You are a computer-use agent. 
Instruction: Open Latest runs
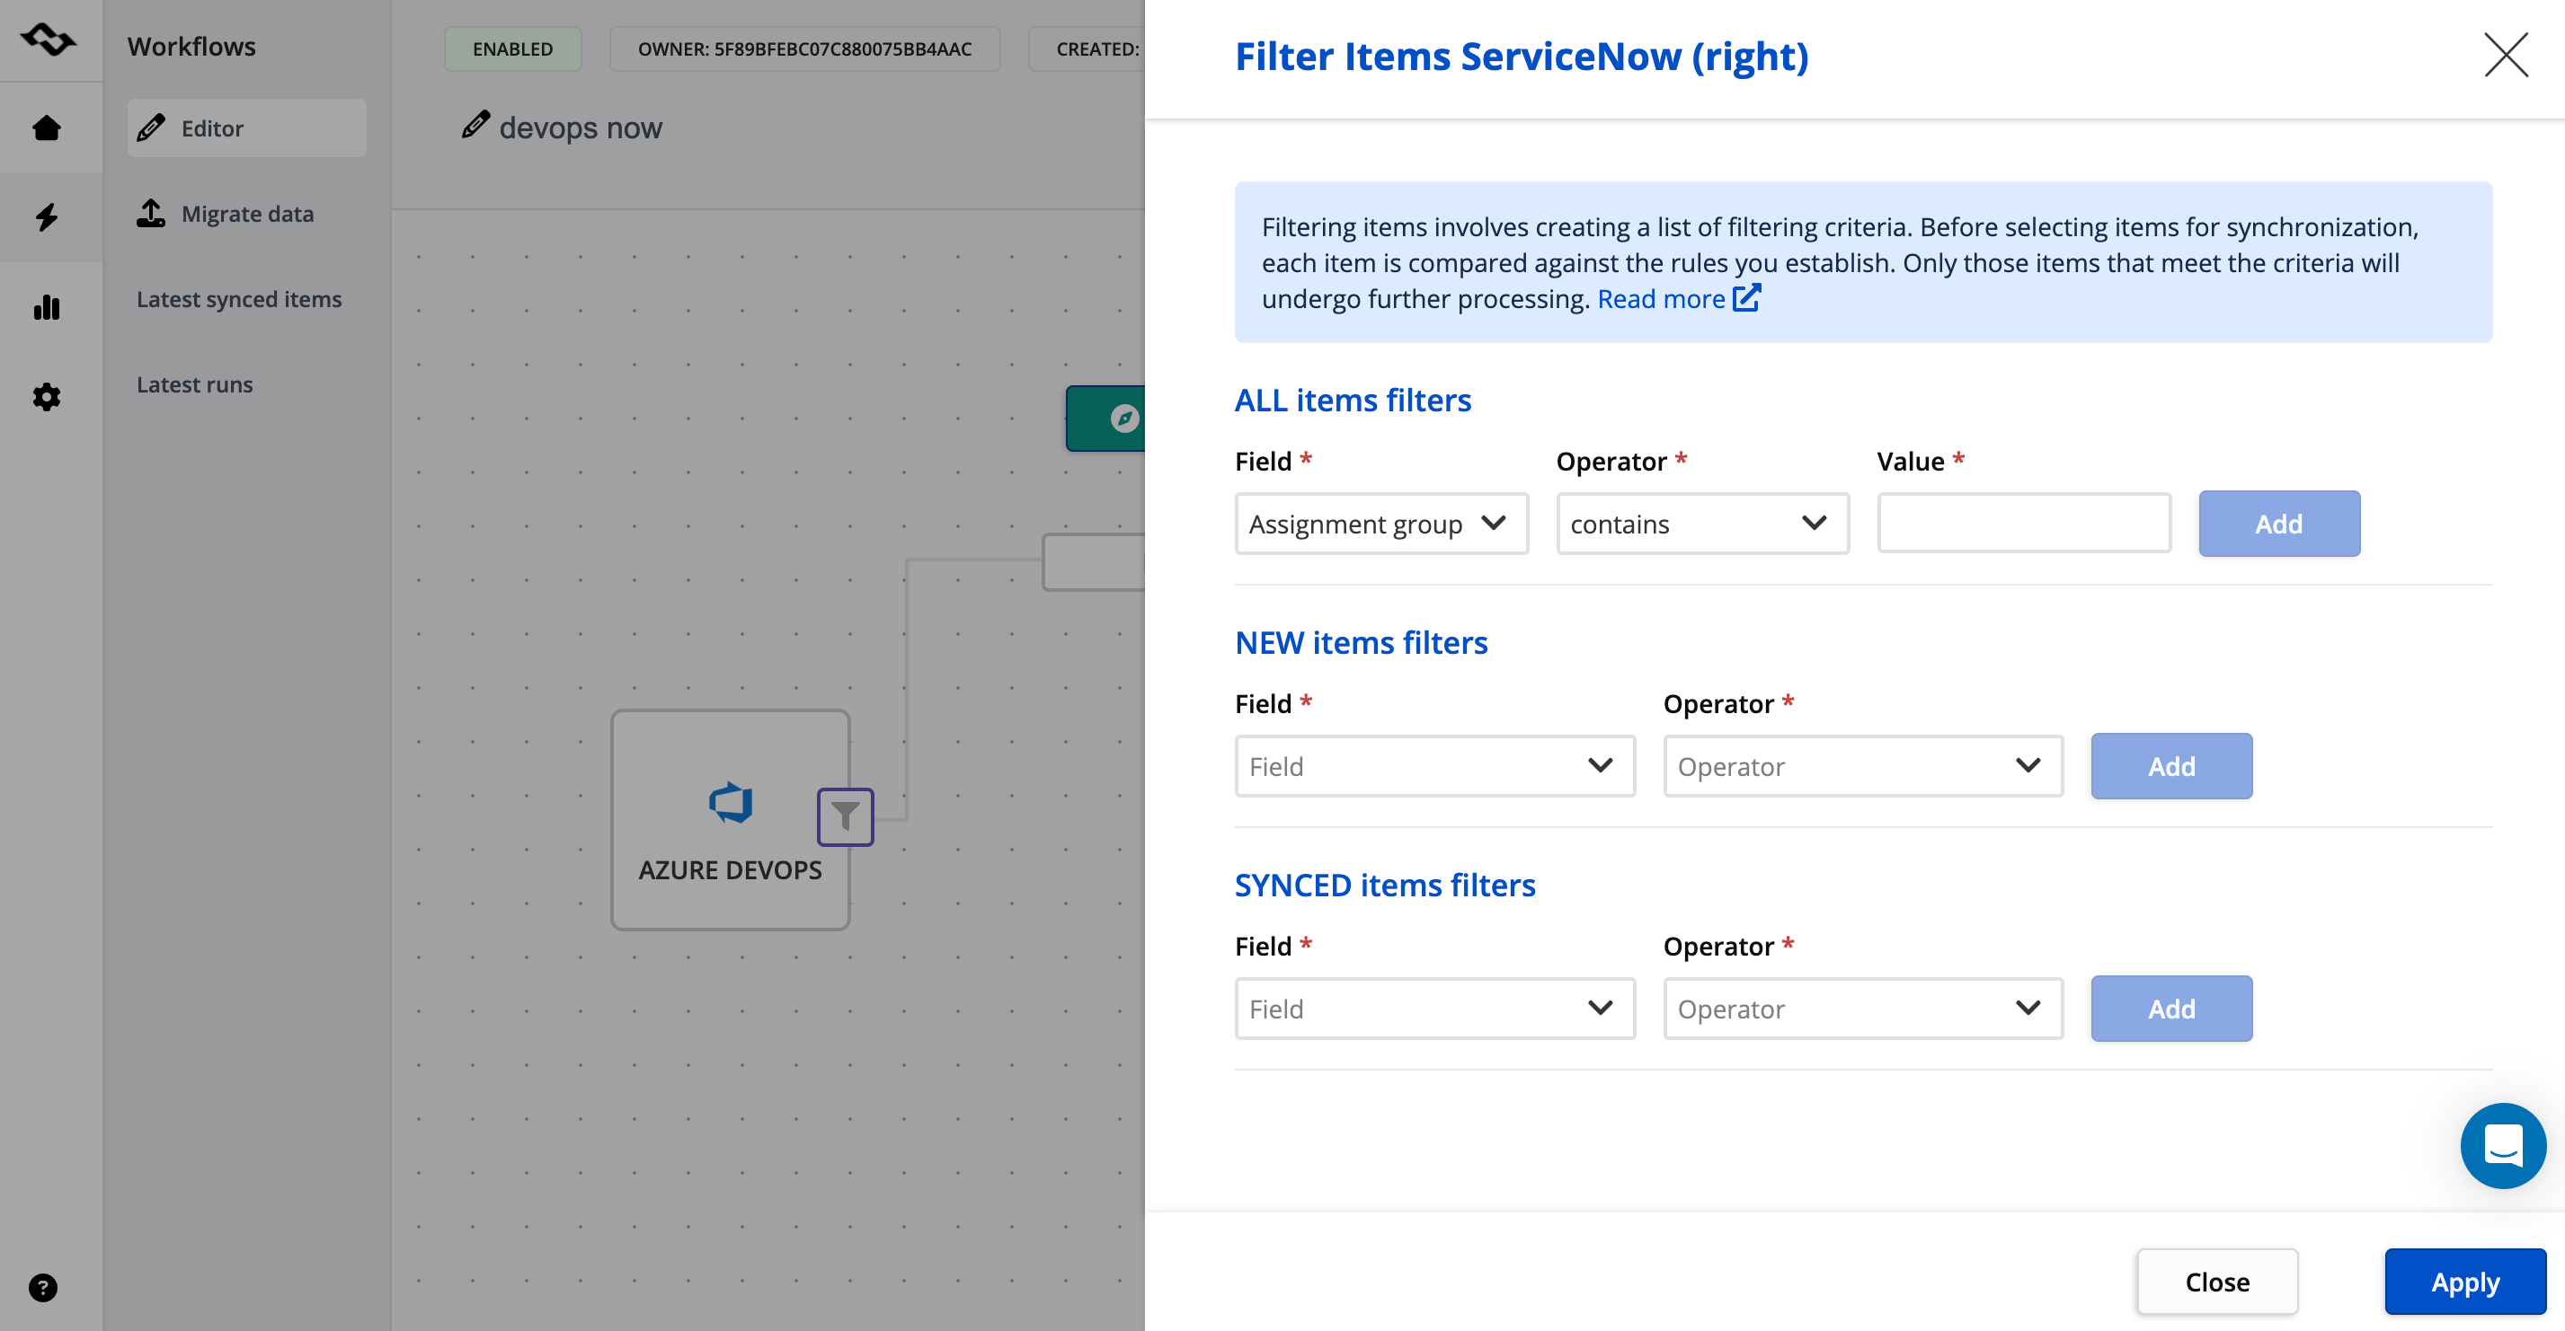click(x=194, y=384)
